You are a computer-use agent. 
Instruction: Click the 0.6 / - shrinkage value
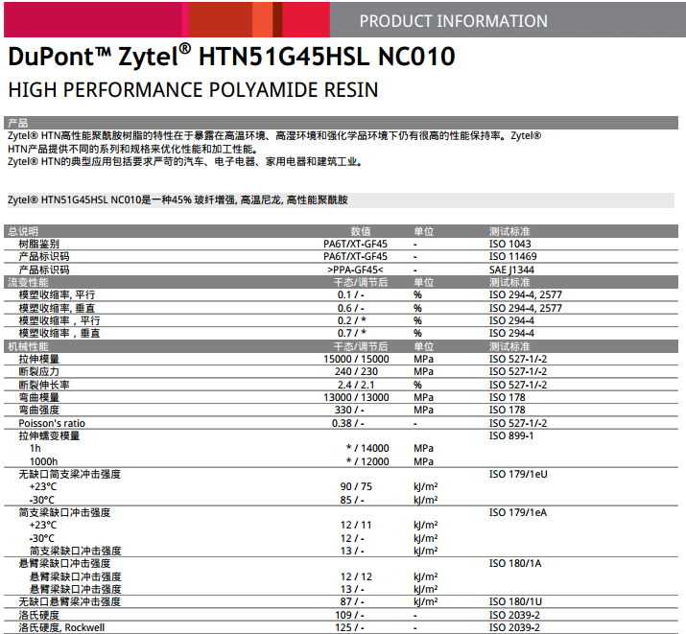click(350, 308)
